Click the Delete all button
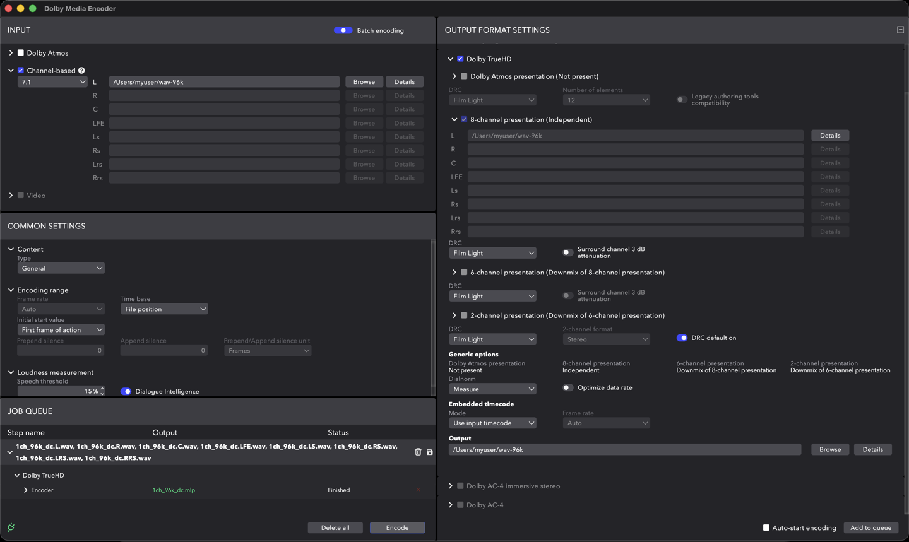 pyautogui.click(x=335, y=527)
